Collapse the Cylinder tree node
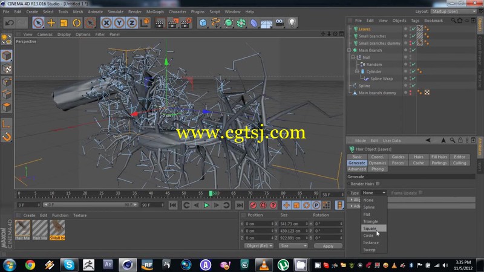The height and width of the screenshot is (272, 484). 357,71
